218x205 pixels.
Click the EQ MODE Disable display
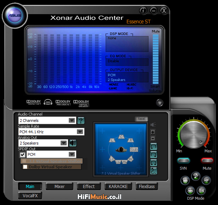pyautogui.click(x=127, y=62)
